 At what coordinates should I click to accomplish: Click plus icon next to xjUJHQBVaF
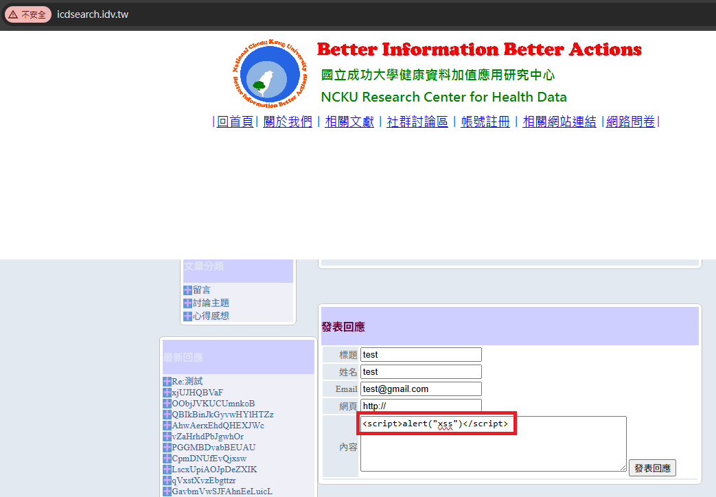click(x=167, y=393)
